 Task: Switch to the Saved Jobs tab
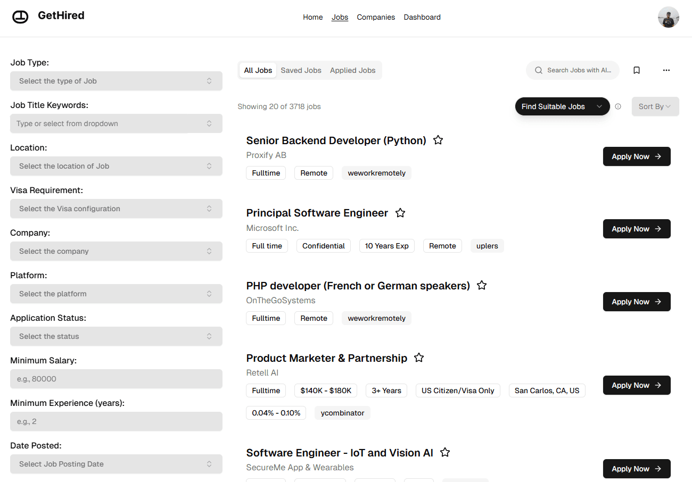(301, 70)
